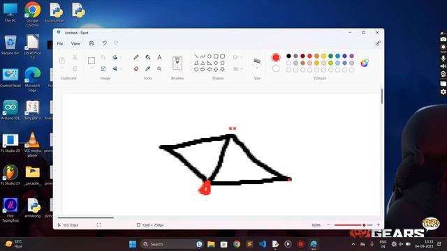Pick the Oval shape
Viewport: 447px width, 251px height.
[210, 56]
